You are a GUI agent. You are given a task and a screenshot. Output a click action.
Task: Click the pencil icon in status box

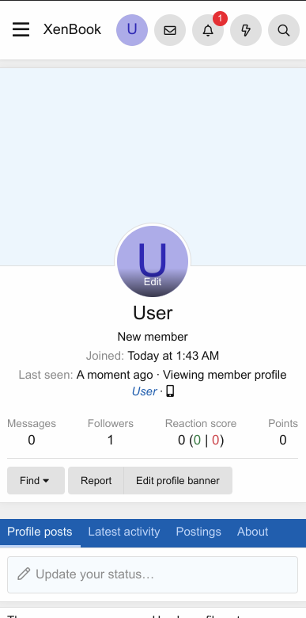click(24, 574)
